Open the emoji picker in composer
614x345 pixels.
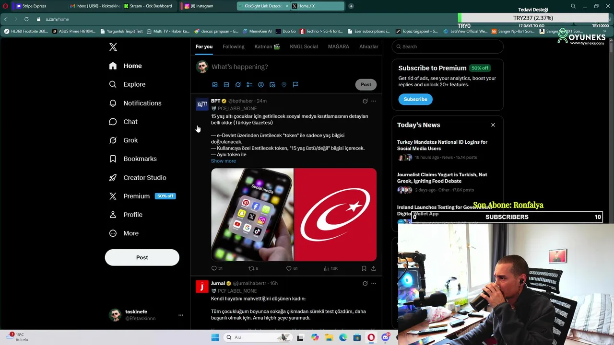tap(261, 85)
